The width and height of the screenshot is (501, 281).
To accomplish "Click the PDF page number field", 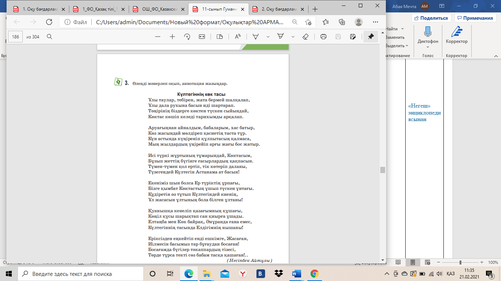I will point(16,37).
